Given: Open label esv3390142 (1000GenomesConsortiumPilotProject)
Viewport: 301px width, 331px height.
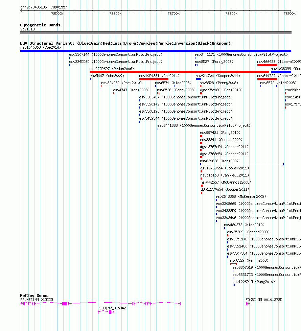Looking at the screenshot, I should [x=186, y=104].
